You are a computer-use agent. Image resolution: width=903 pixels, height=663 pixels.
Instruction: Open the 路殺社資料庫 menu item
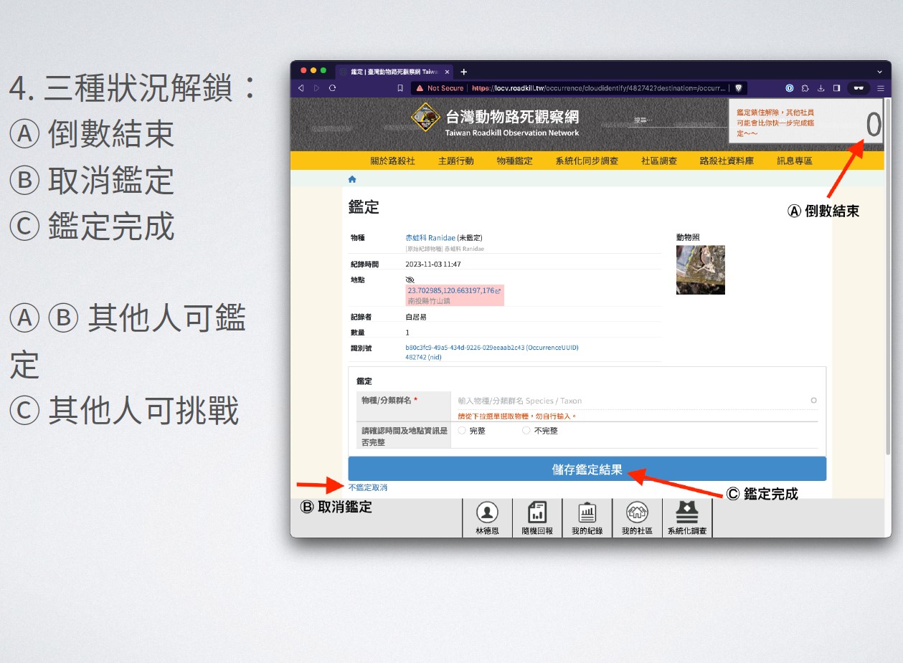(727, 161)
